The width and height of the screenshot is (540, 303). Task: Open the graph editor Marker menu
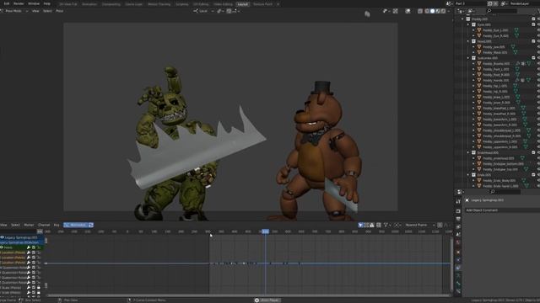[x=29, y=225]
